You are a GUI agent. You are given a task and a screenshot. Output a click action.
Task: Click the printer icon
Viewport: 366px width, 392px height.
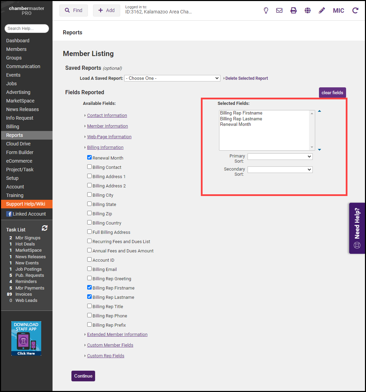(294, 10)
